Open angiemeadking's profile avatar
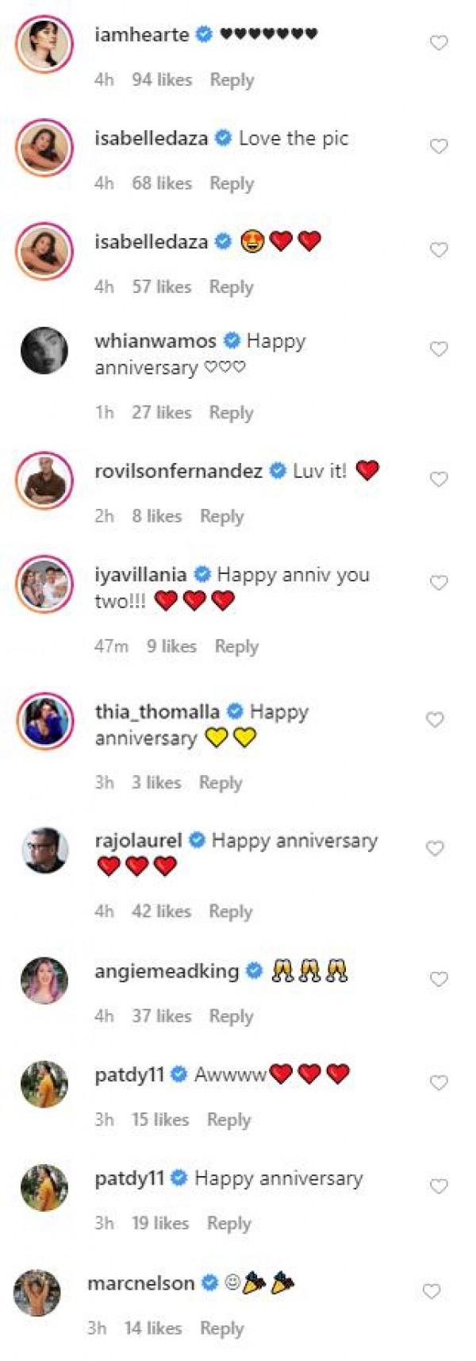Viewport: 476px width, 1361px height. (44, 980)
